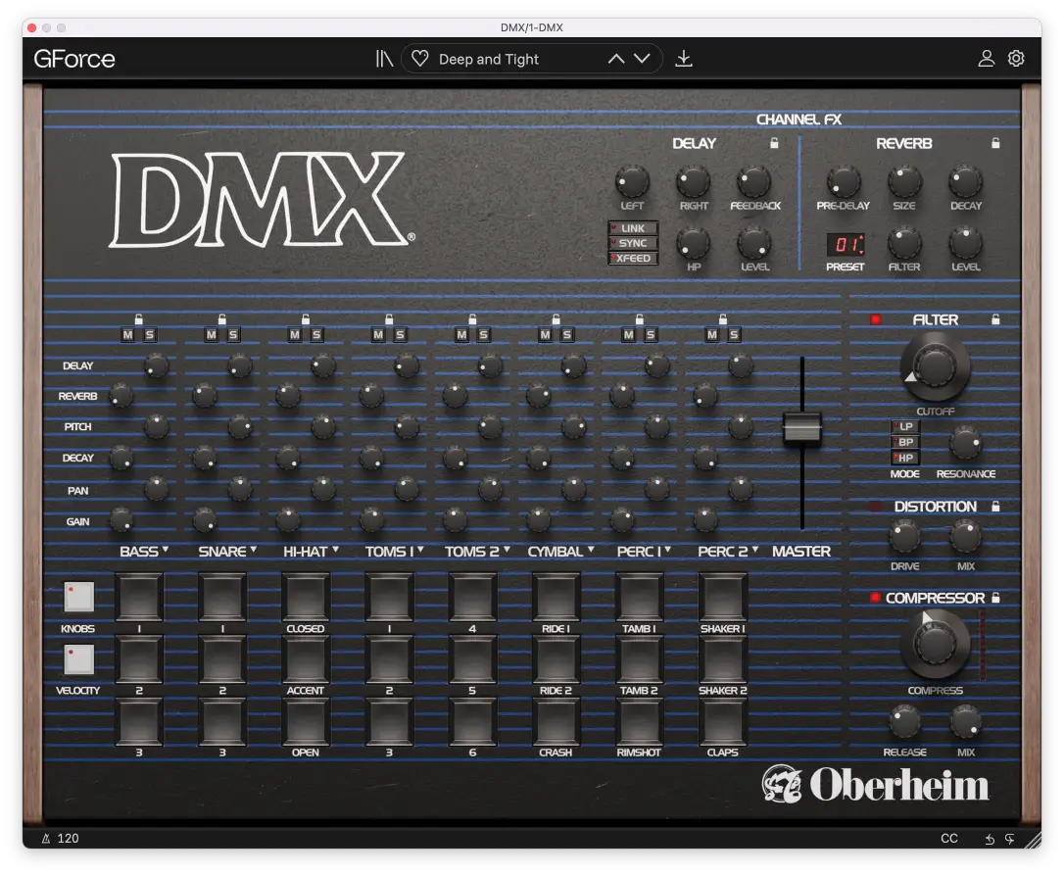This screenshot has height=875, width=1064.
Task: Go to the next preset with down arrow
Action: pyautogui.click(x=642, y=59)
